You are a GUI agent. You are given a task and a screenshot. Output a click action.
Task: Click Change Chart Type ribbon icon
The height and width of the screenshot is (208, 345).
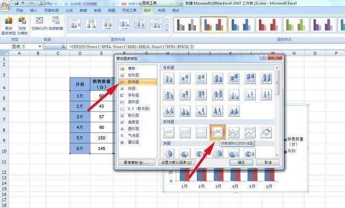click(9, 25)
